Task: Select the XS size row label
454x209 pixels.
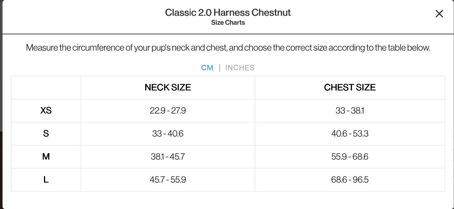Action: [46, 110]
